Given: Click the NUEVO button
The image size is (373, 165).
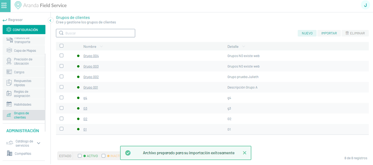Looking at the screenshot, I should (307, 33).
